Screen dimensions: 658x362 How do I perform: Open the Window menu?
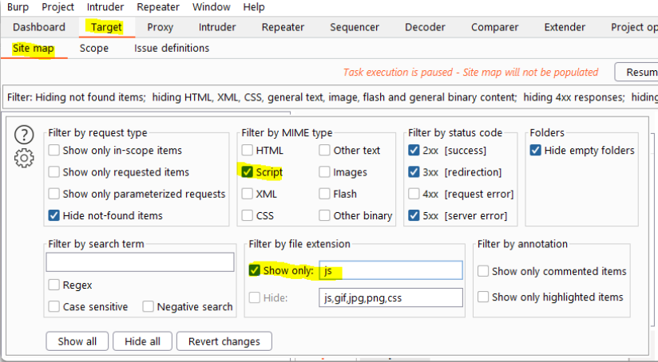coord(212,7)
